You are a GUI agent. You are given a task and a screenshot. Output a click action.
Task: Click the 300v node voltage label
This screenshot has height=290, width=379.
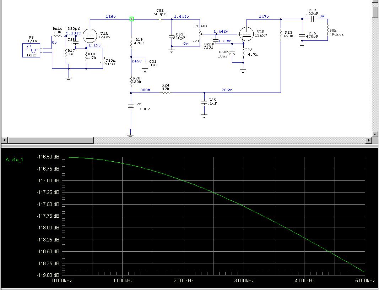145,90
